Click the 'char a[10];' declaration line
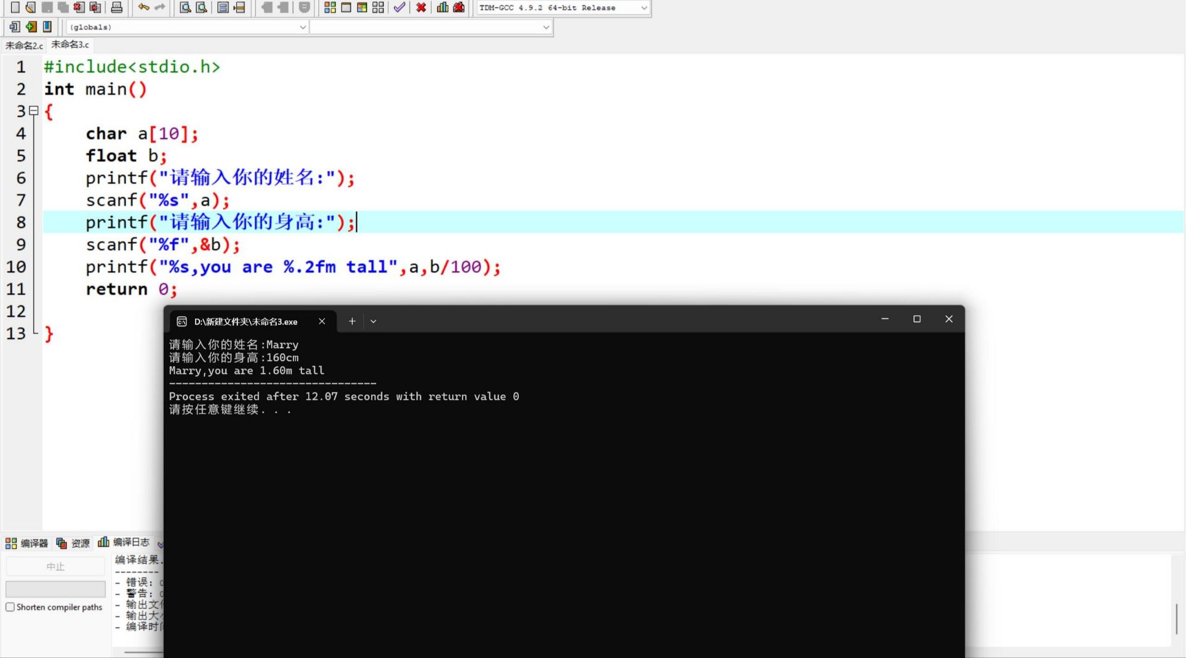The image size is (1186, 658). pos(142,133)
